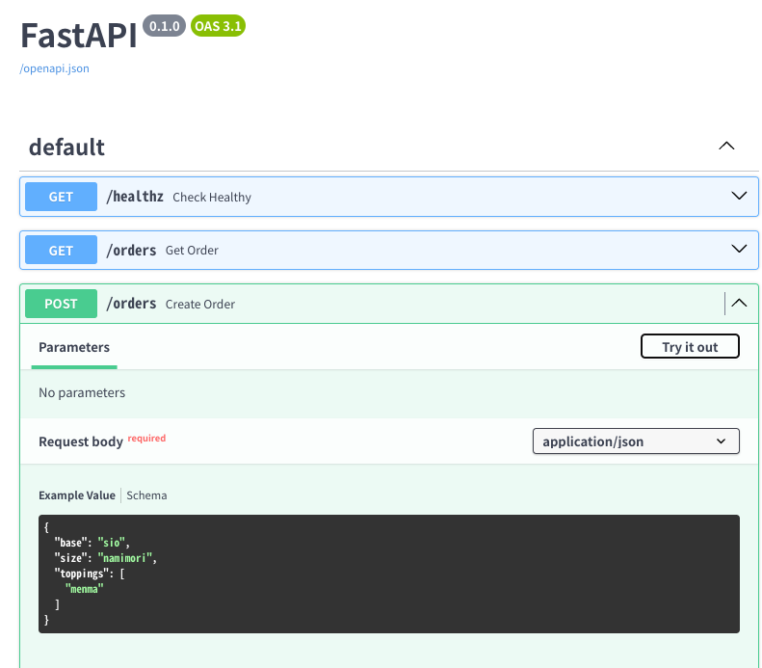Click the No parameters text
This screenshot has height=668, width=762.
(82, 393)
